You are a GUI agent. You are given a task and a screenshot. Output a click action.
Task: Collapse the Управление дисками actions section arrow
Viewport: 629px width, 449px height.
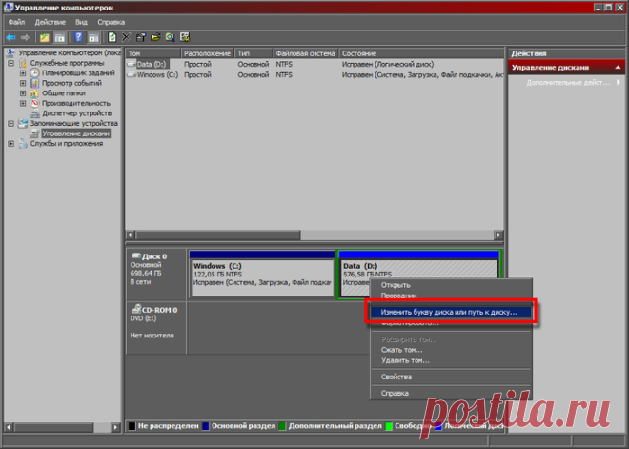click(x=618, y=68)
